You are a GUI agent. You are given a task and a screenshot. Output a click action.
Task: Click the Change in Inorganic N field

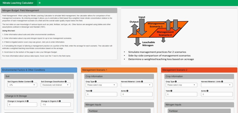(22, 105)
